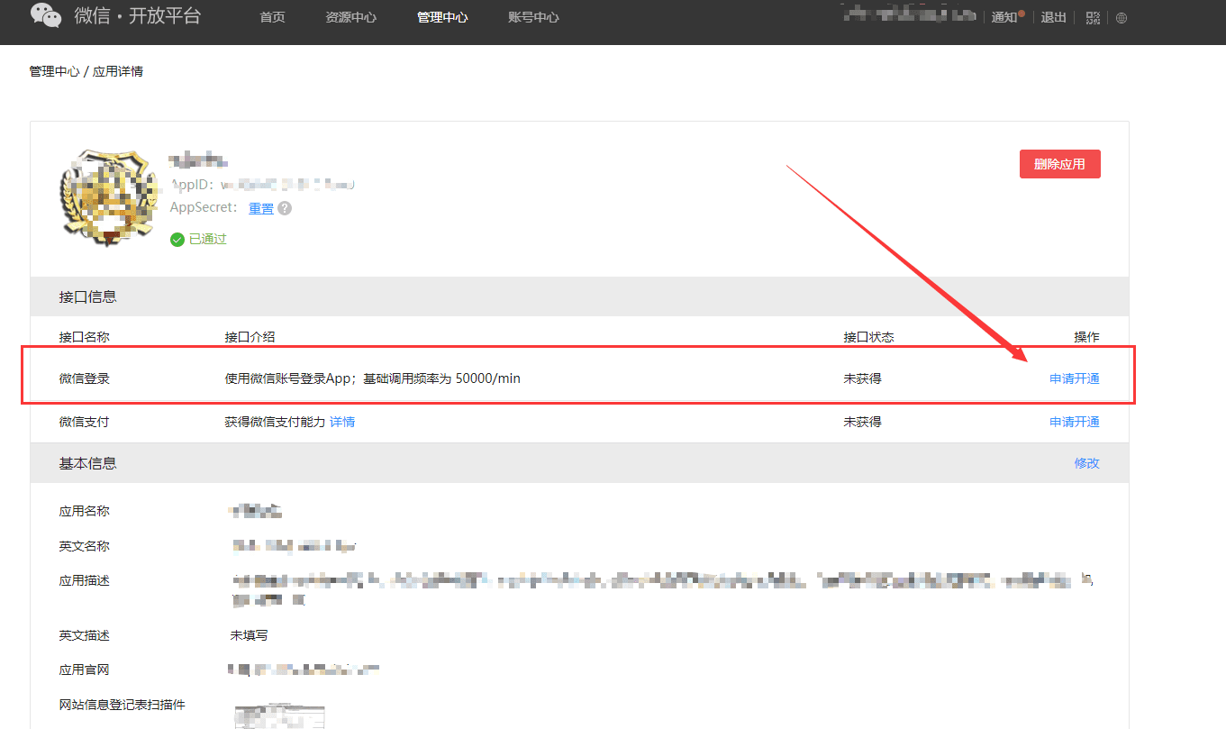The height and width of the screenshot is (729, 1226).
Task: Open the QR code icon in header
Action: pyautogui.click(x=1094, y=18)
